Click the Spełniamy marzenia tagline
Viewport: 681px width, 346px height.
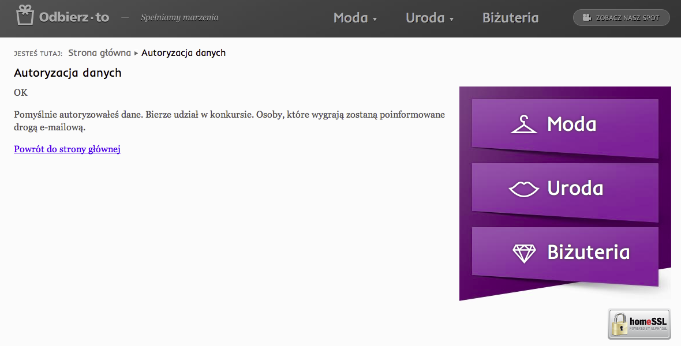click(x=179, y=18)
